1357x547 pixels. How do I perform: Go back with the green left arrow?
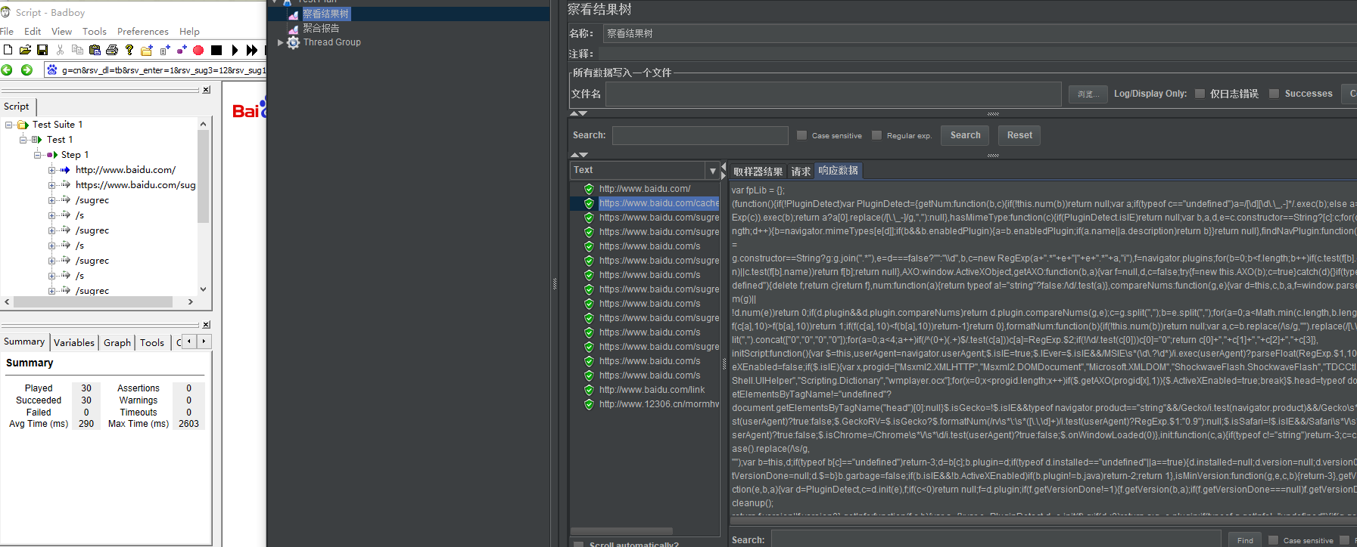pos(7,70)
